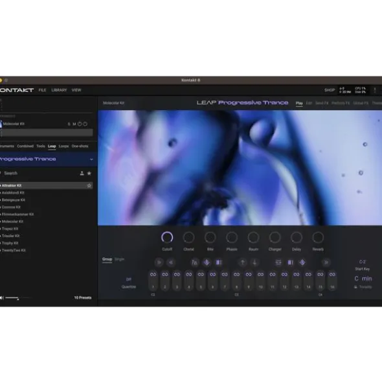Select the TwentyTwo Kit preset

(14, 250)
